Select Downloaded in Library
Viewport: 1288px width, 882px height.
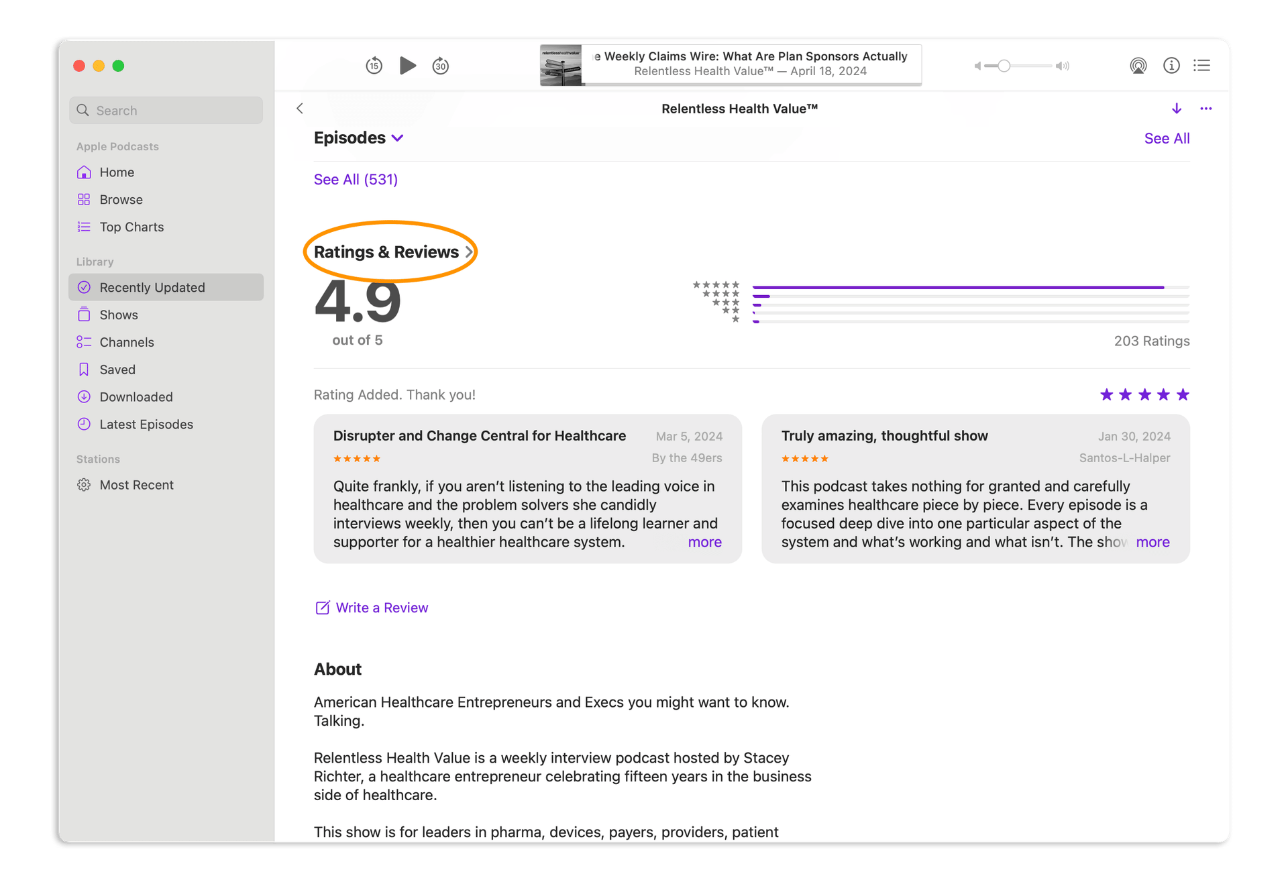point(136,397)
